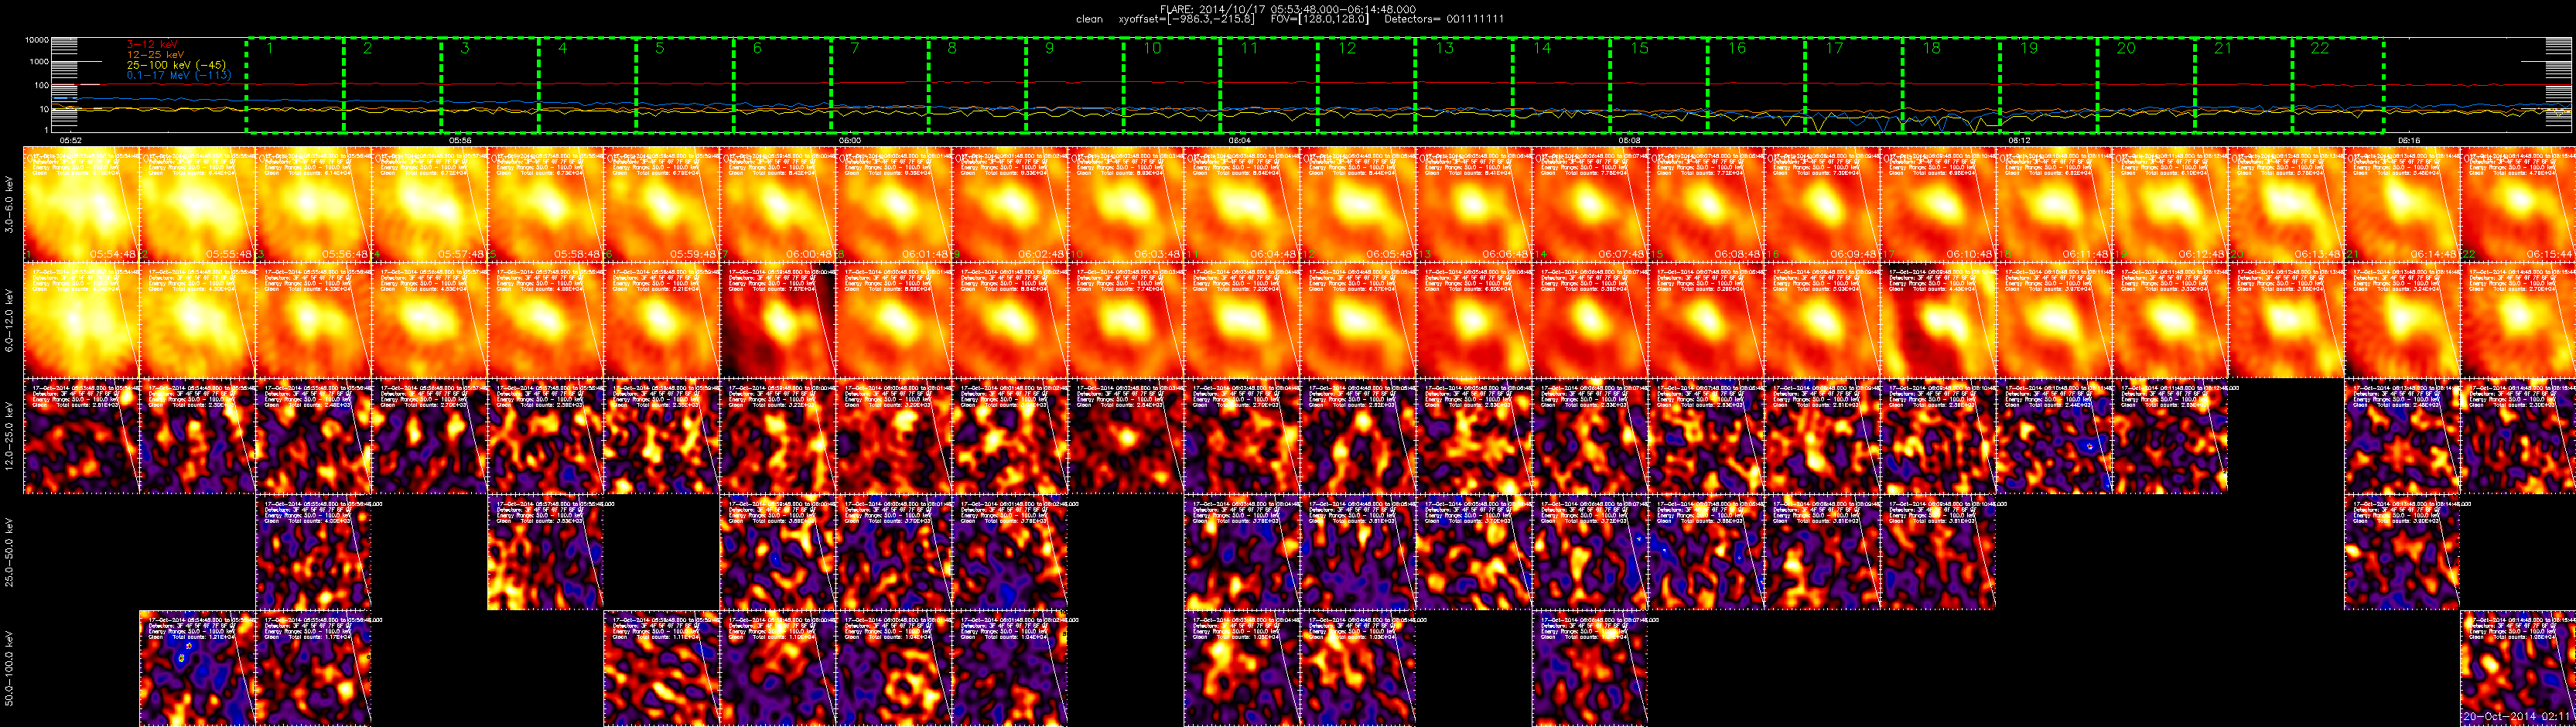Open the 3.0-6.0 keV image stamped 05:58:48

(545, 204)
